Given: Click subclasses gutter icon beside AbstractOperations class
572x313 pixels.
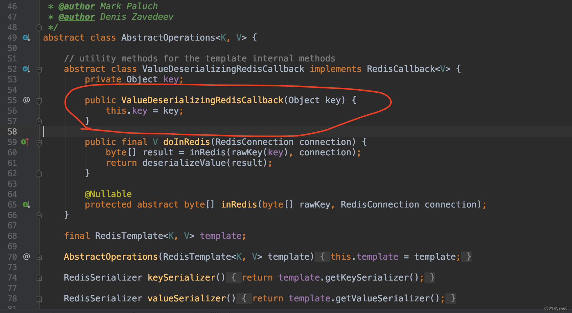Looking at the screenshot, I should (26, 38).
